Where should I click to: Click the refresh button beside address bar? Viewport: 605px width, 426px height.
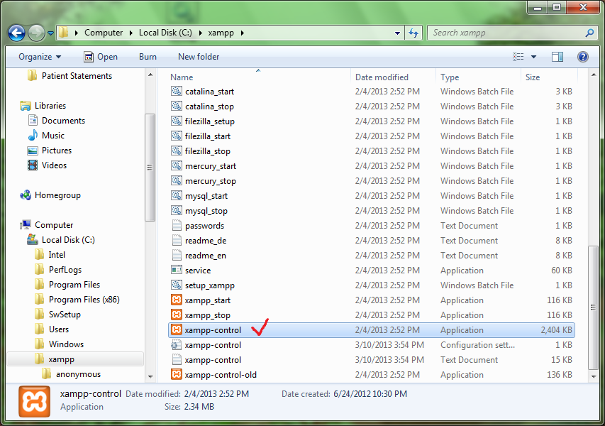(x=414, y=33)
